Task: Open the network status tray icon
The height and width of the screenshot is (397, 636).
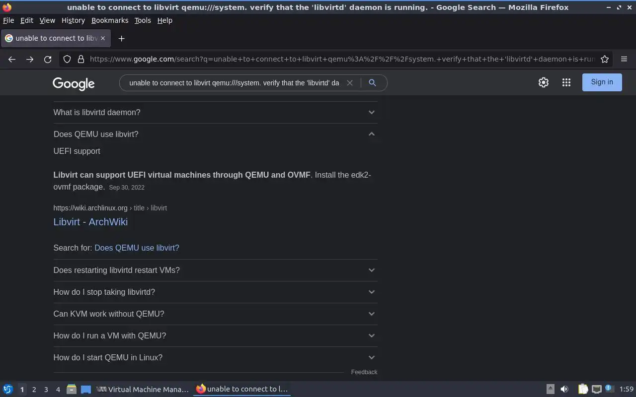Action: 597,389
